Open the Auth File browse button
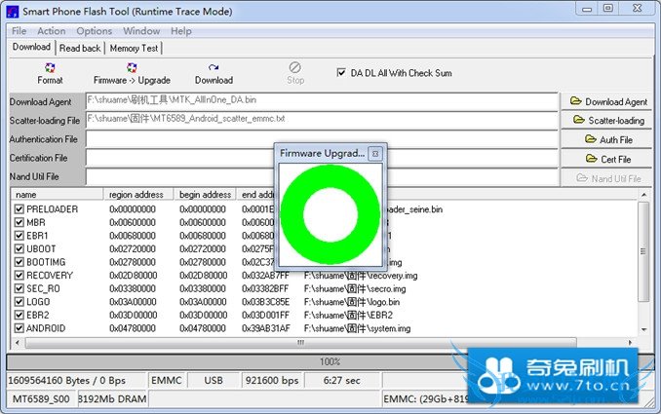The height and width of the screenshot is (414, 661). click(608, 139)
